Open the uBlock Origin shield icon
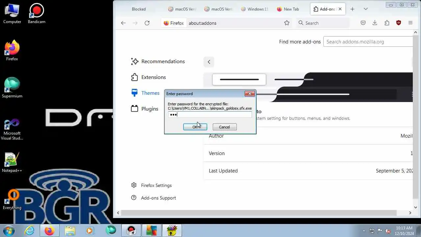Screen dimensions: 421x237 (x=399, y=23)
